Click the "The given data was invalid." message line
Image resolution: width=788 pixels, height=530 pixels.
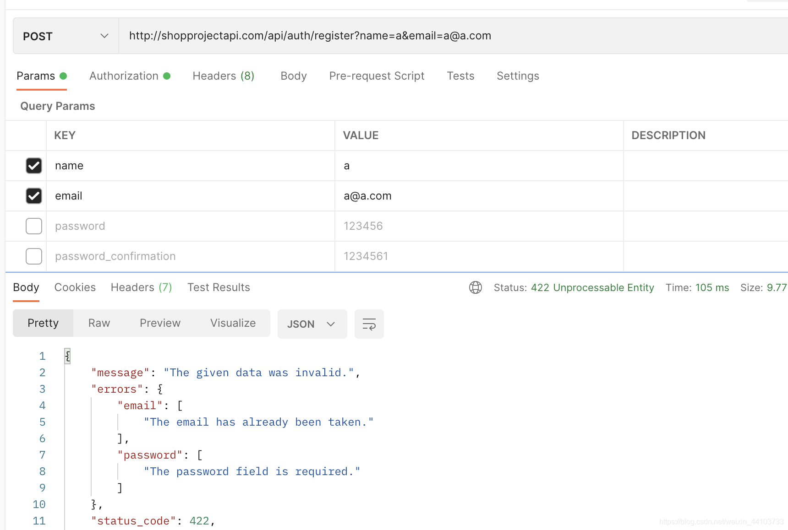(x=225, y=373)
